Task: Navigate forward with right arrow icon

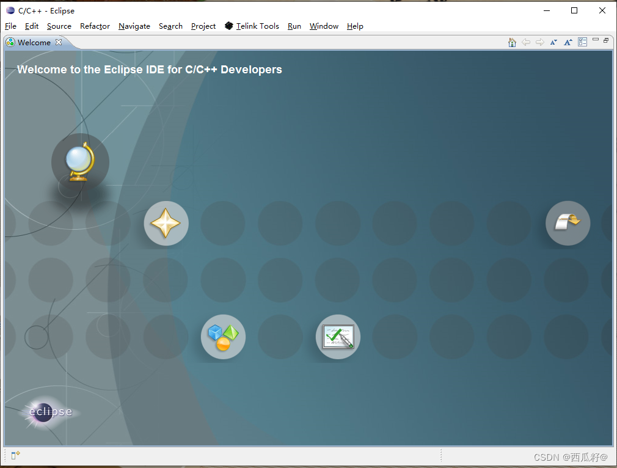Action: click(540, 42)
